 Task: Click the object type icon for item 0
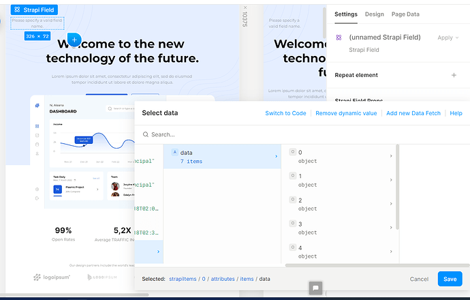pos(292,153)
